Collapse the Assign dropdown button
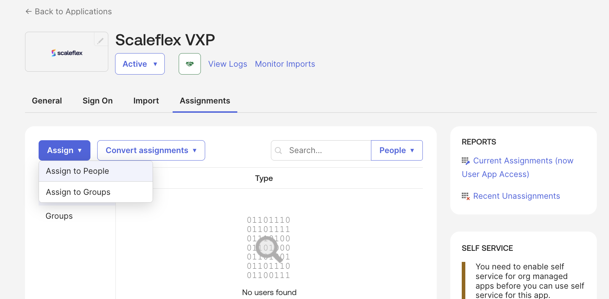 click(x=64, y=151)
